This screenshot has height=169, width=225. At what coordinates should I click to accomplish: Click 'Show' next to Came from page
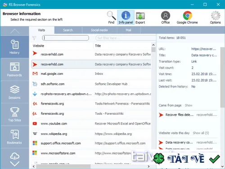pyautogui.click(x=189, y=105)
